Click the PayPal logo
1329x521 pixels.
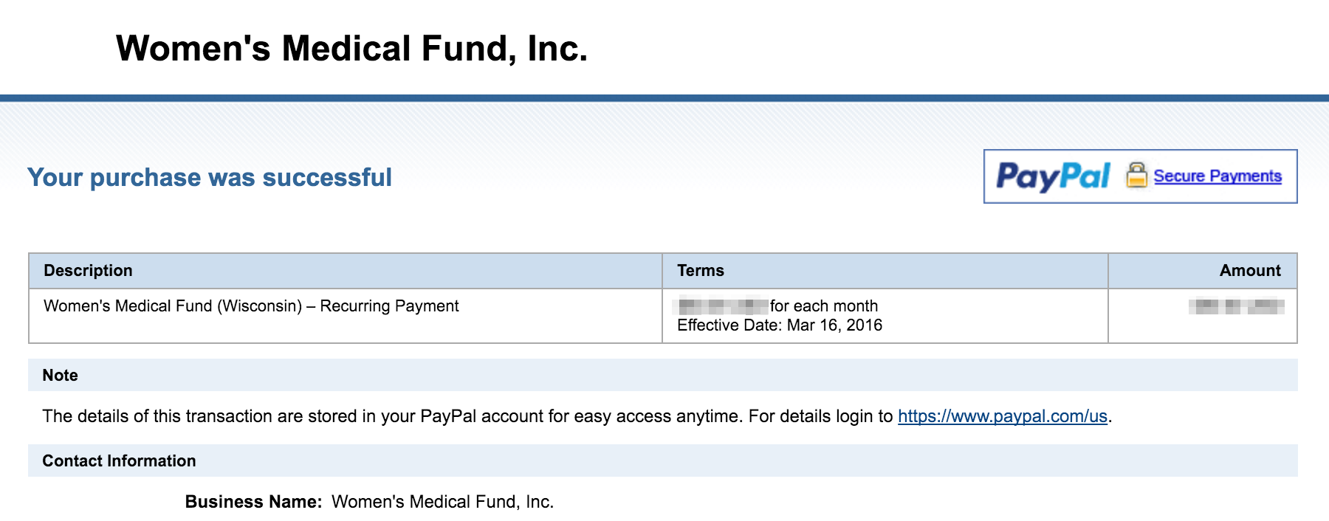(x=1052, y=176)
